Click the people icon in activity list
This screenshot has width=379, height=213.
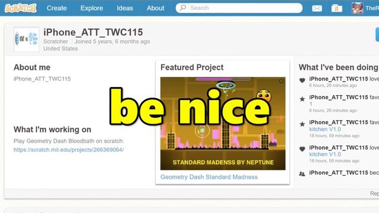(302, 173)
